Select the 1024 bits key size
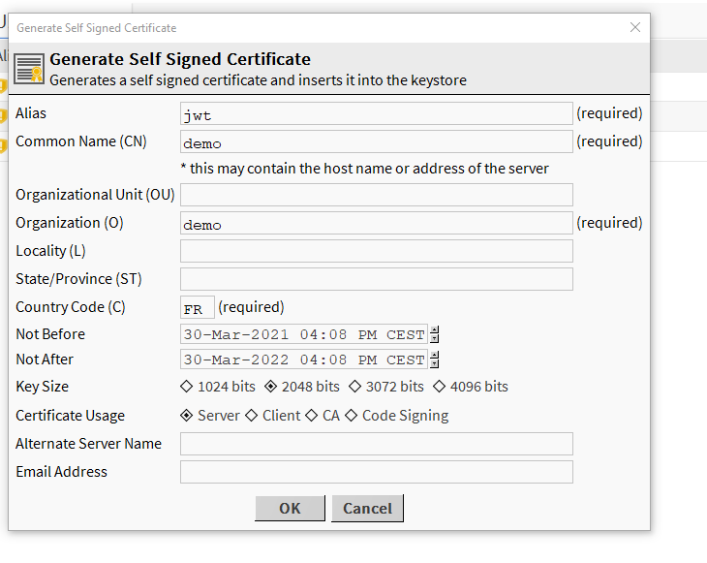 (x=187, y=387)
